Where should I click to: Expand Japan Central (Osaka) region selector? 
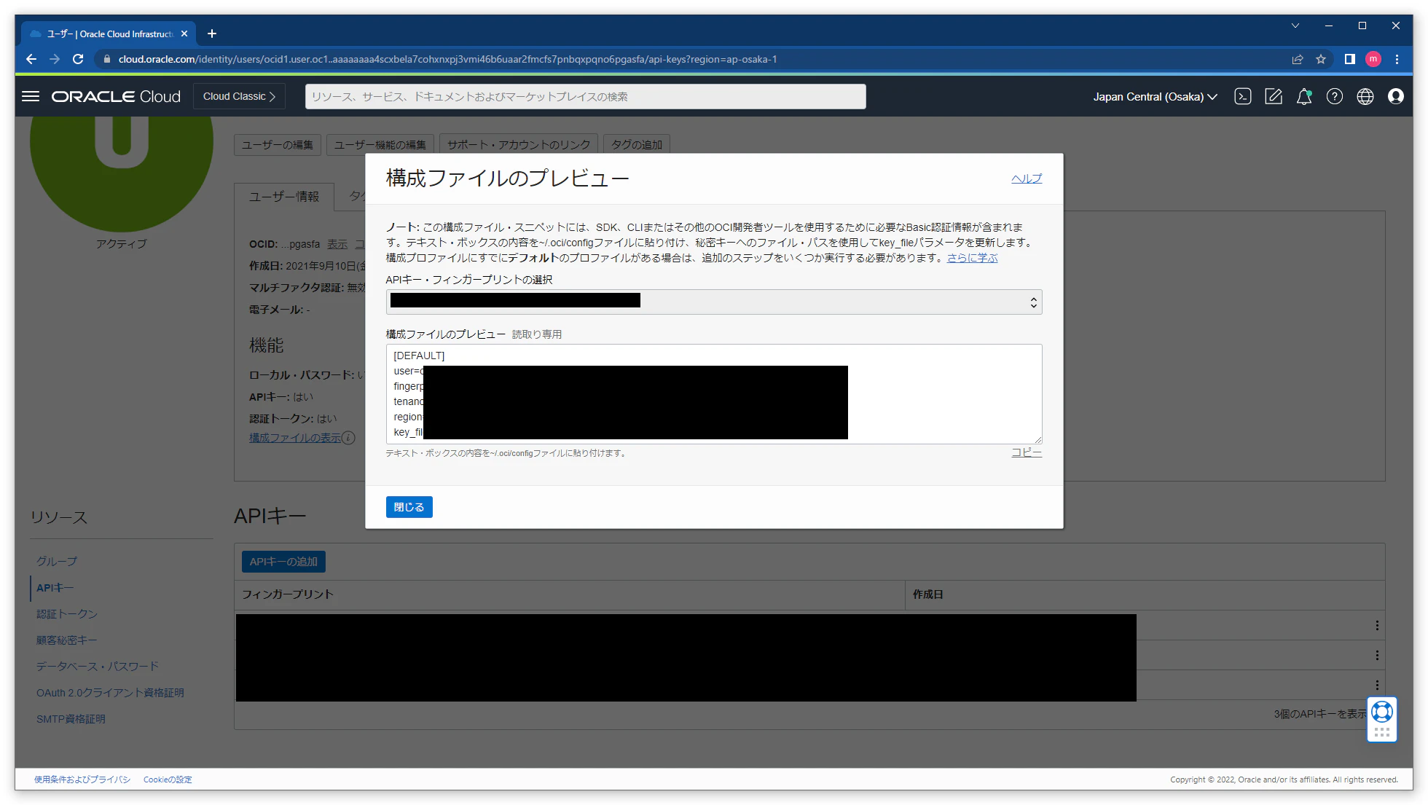point(1155,96)
